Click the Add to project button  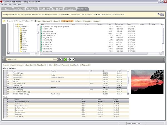67,21
